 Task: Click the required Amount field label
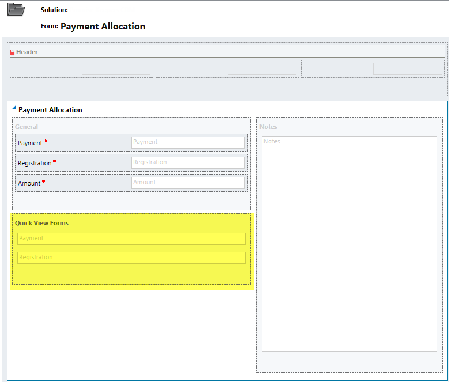(29, 183)
